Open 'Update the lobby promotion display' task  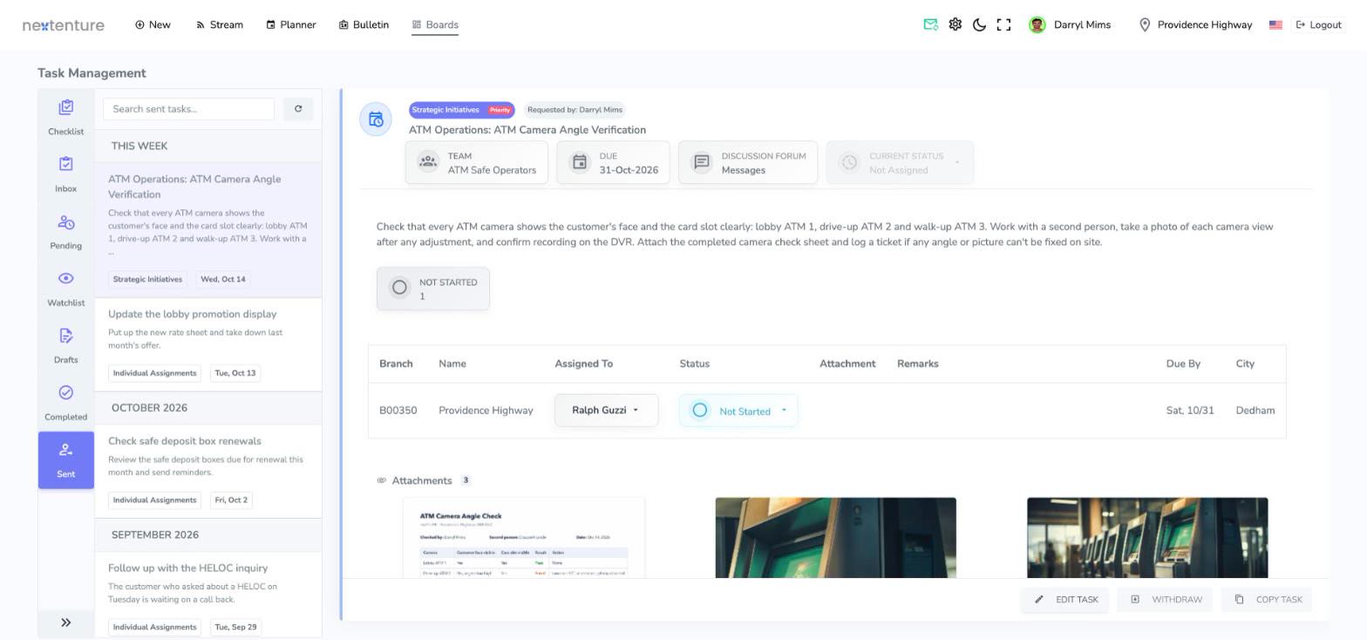tap(208, 344)
